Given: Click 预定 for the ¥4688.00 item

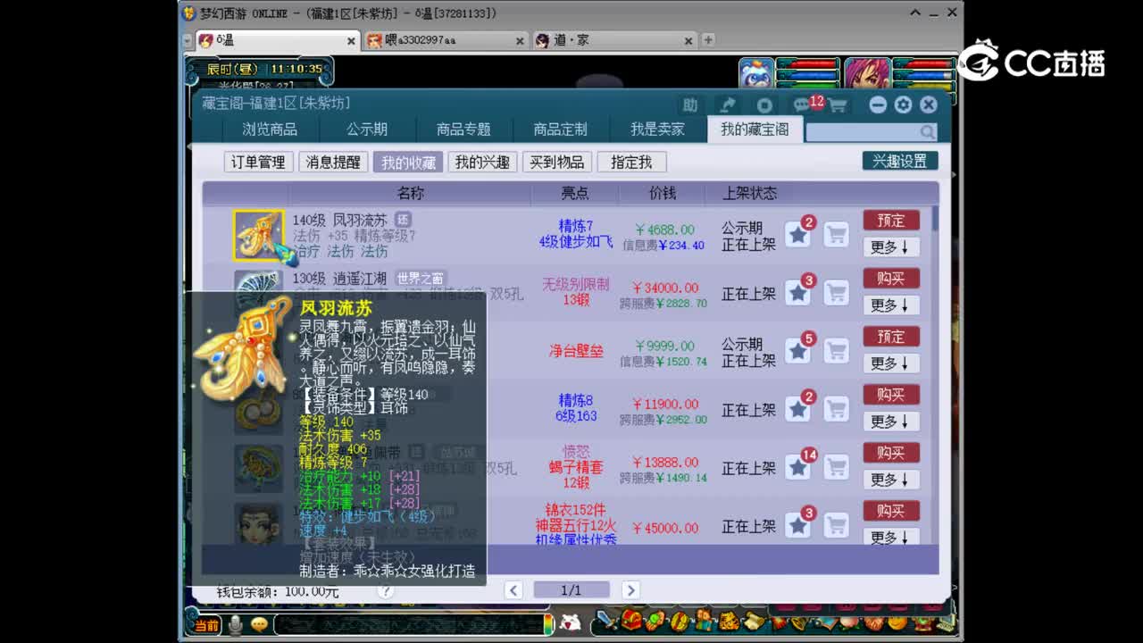Looking at the screenshot, I should [891, 220].
